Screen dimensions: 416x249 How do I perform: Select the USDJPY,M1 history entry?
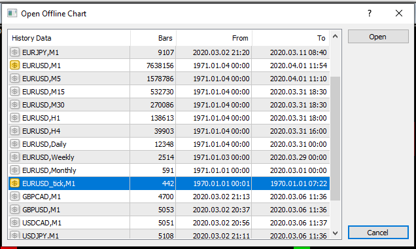click(x=169, y=235)
